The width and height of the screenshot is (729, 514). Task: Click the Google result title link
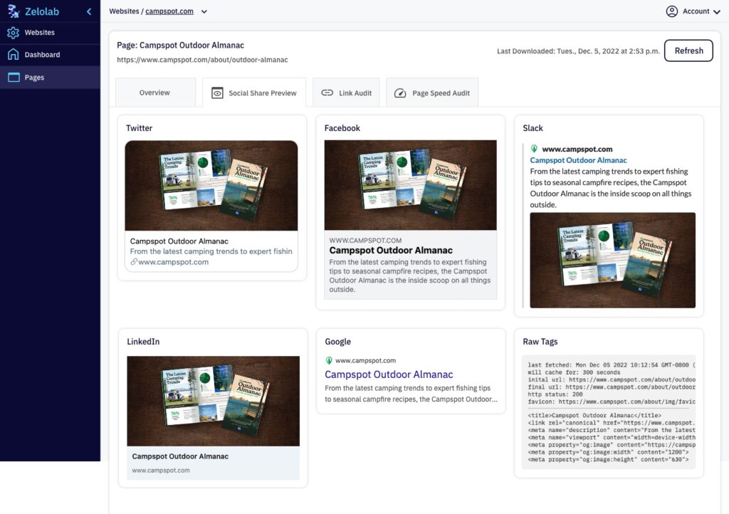point(389,374)
